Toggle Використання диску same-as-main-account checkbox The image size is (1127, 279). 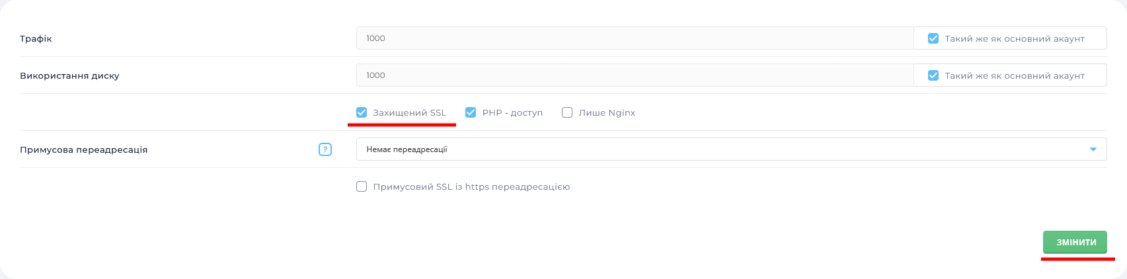(933, 75)
